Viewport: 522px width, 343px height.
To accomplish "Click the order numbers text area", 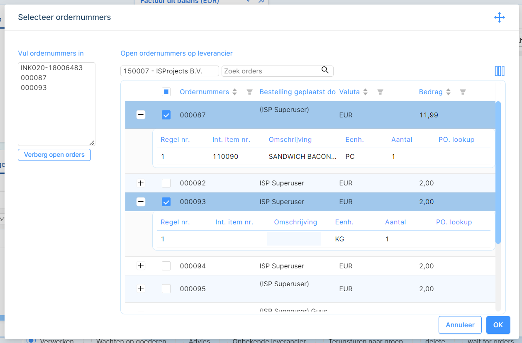I will tap(56, 104).
